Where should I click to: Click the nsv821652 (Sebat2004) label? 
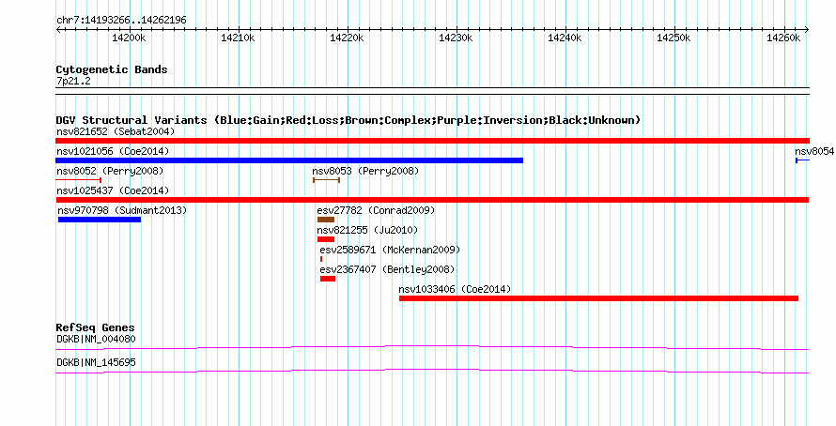tap(116, 131)
